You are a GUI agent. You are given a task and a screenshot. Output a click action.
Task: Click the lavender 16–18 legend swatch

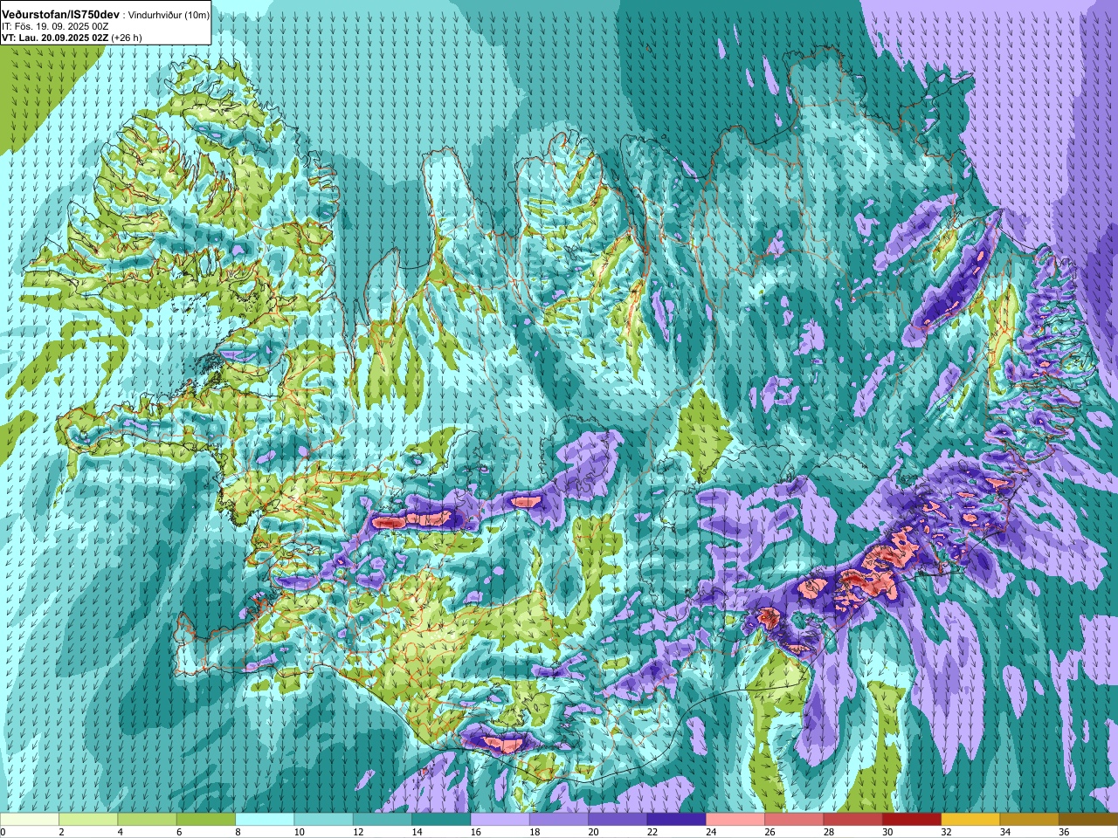[x=500, y=820]
